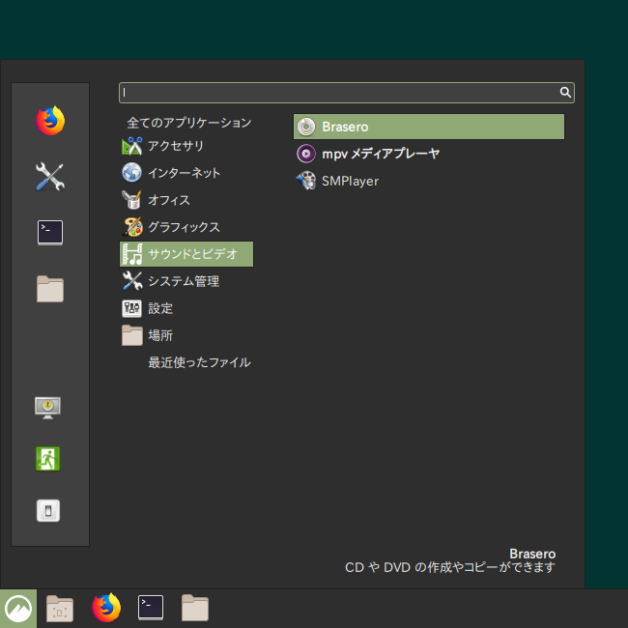The image size is (628, 628).
Task: Open file manager from the taskbar
Action: pyautogui.click(x=195, y=608)
